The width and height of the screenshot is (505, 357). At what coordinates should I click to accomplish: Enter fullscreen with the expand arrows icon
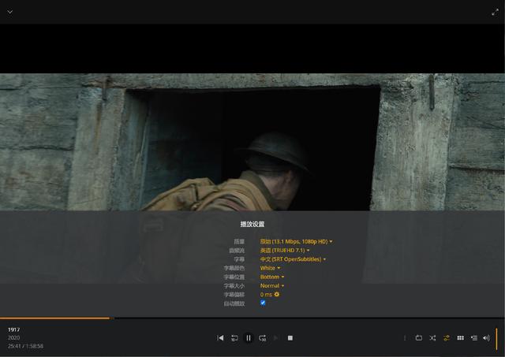(x=495, y=13)
